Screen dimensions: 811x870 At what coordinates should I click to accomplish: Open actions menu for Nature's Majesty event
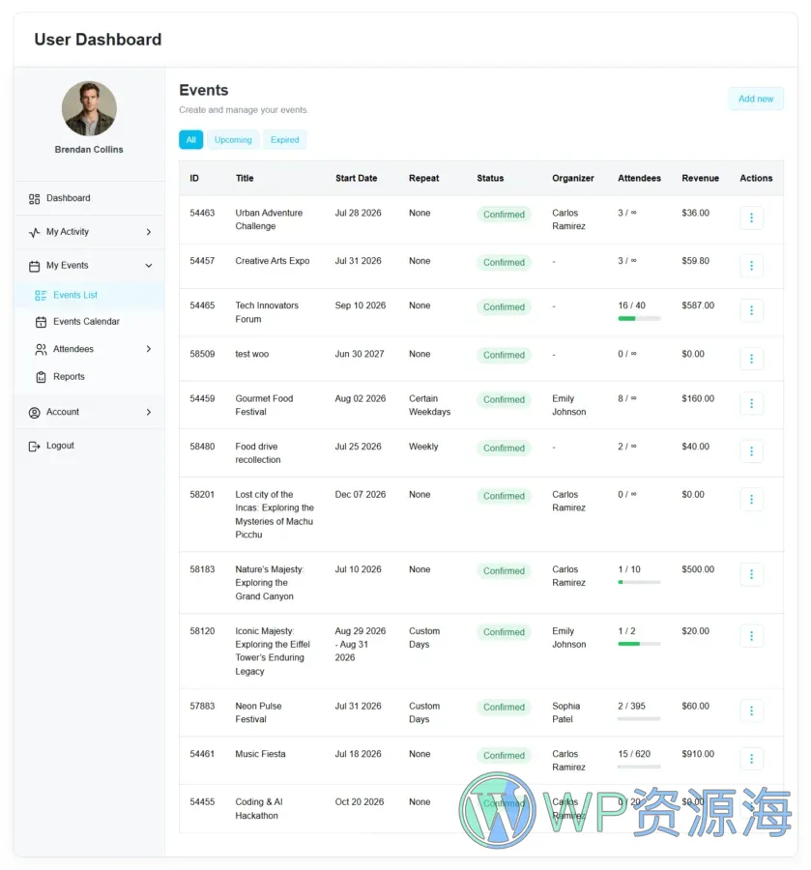[751, 574]
